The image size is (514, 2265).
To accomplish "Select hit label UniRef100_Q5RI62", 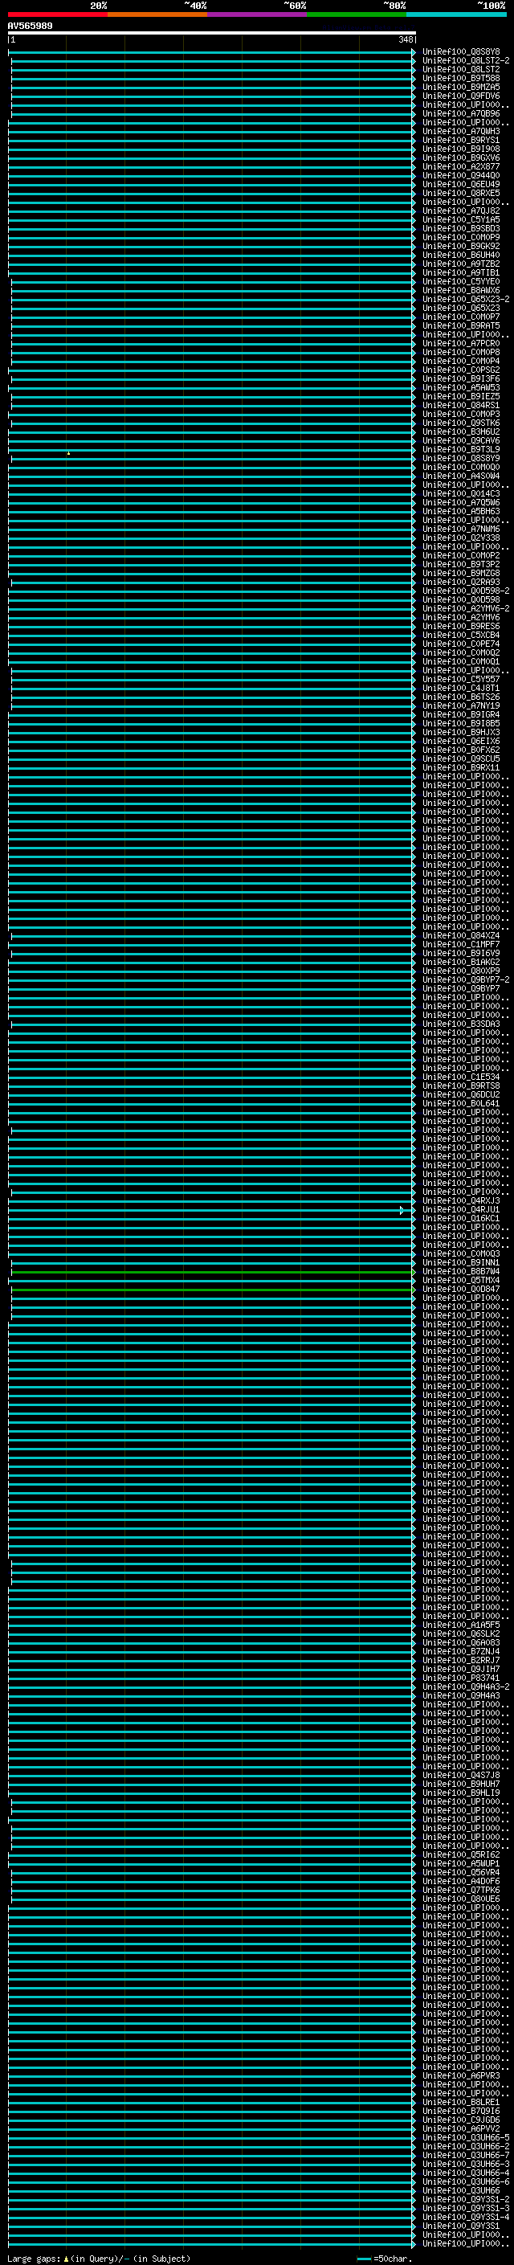I will [461, 1854].
